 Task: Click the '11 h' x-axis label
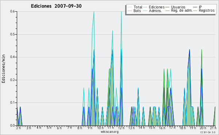[x=111, y=128]
